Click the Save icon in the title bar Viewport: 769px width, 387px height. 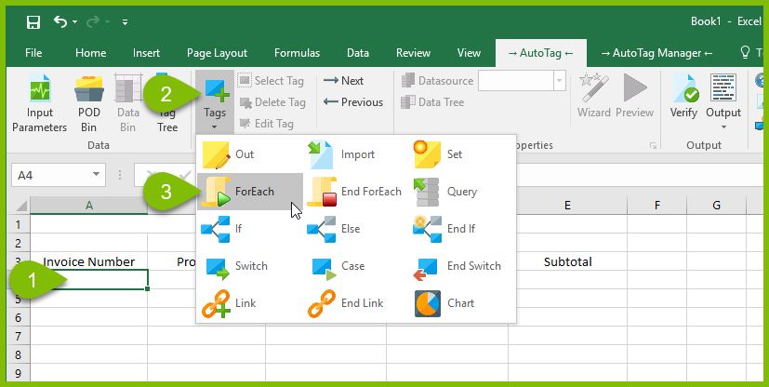pos(33,22)
